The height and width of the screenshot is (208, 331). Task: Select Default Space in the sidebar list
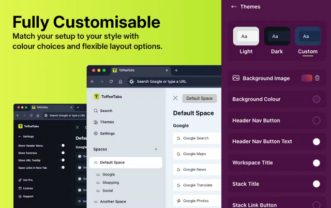(x=126, y=162)
